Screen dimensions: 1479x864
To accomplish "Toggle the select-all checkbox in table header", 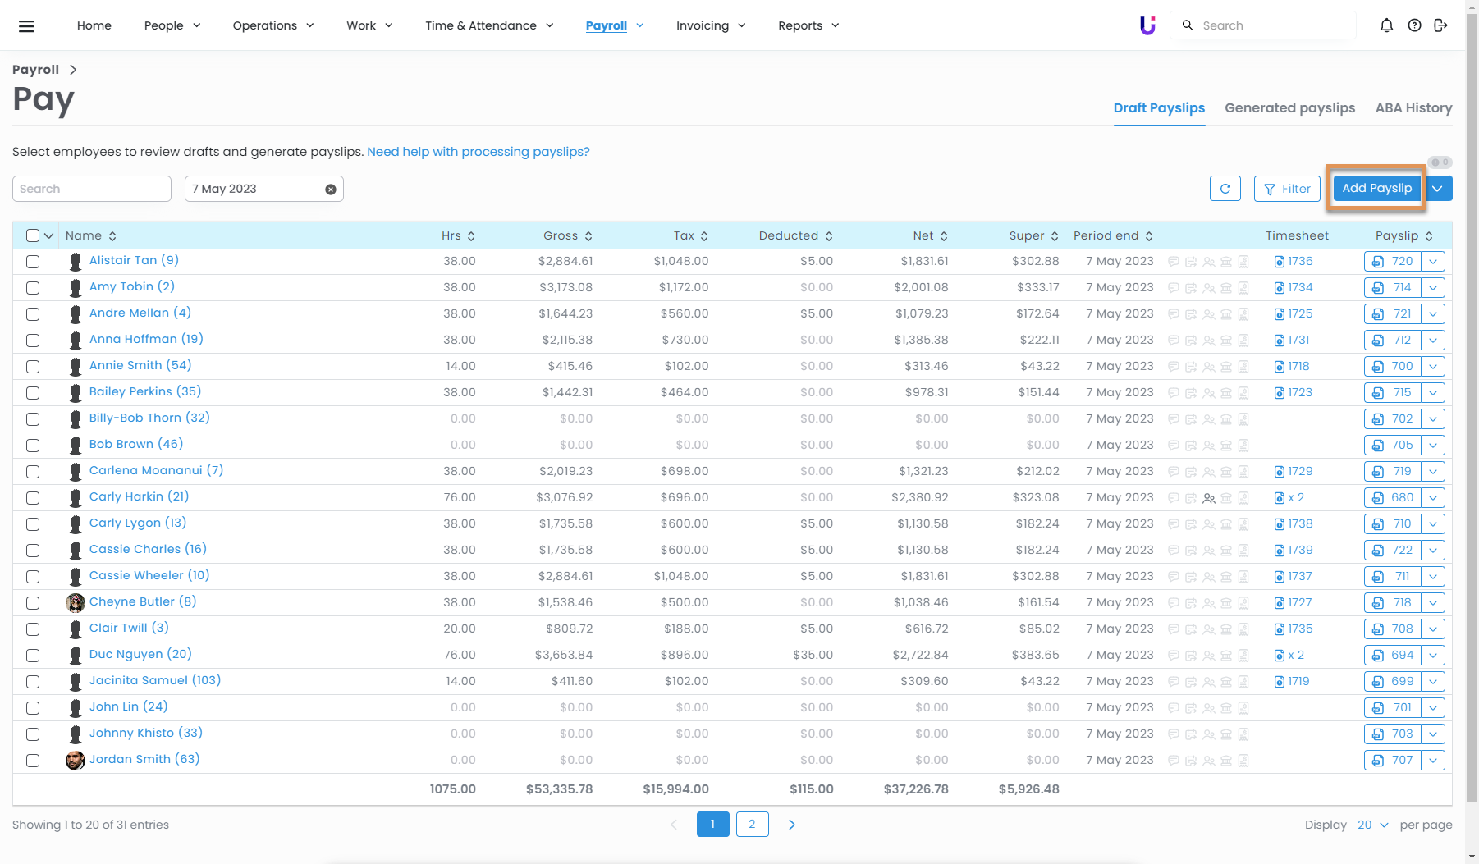I will click(33, 236).
